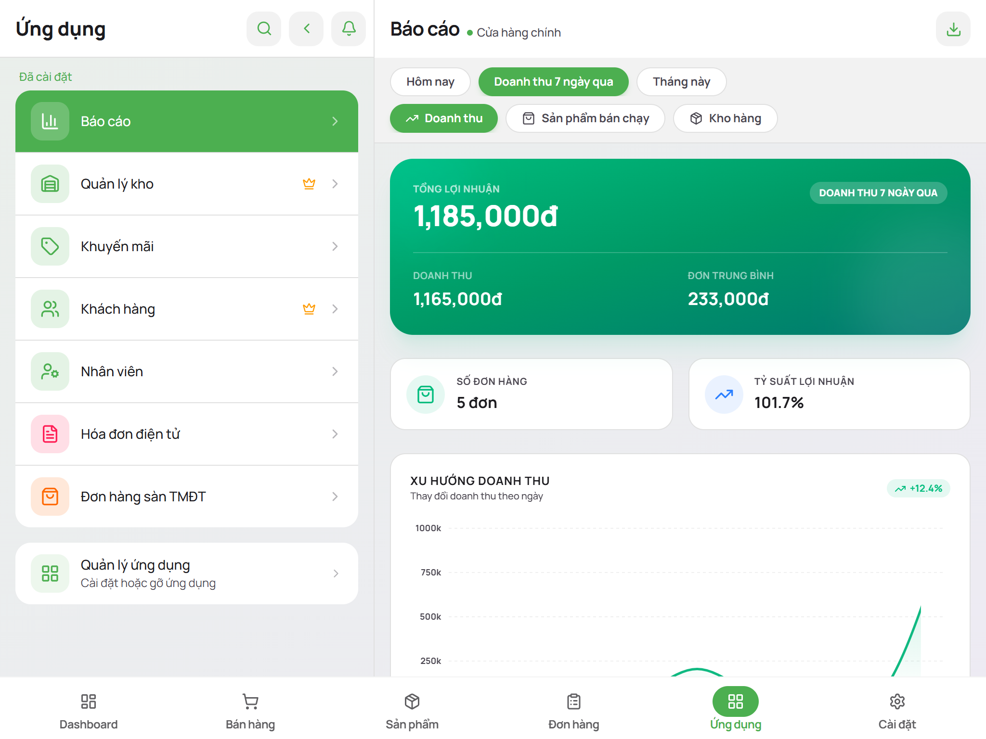
Task: Switch to Doanh thu report tab
Action: tap(444, 118)
